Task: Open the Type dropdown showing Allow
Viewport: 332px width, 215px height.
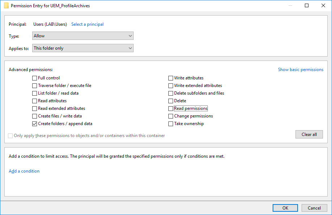Action: click(x=83, y=36)
